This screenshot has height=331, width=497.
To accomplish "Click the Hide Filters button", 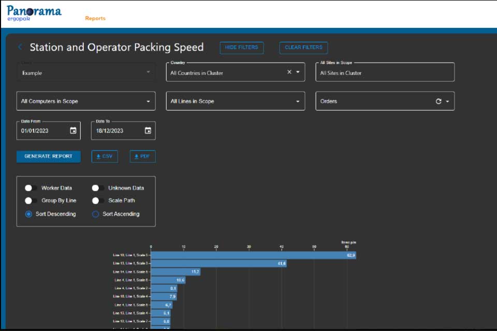I will coord(242,48).
